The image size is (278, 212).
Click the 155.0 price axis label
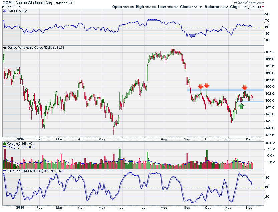(x=270, y=87)
